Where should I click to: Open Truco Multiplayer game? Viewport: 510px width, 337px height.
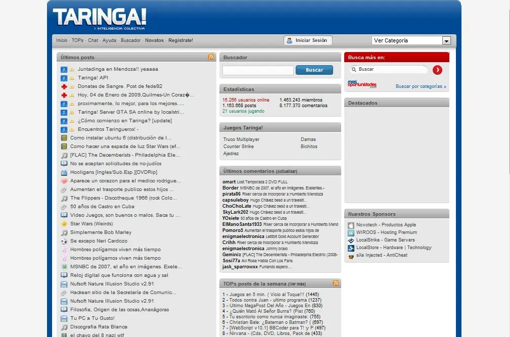tap(241, 139)
